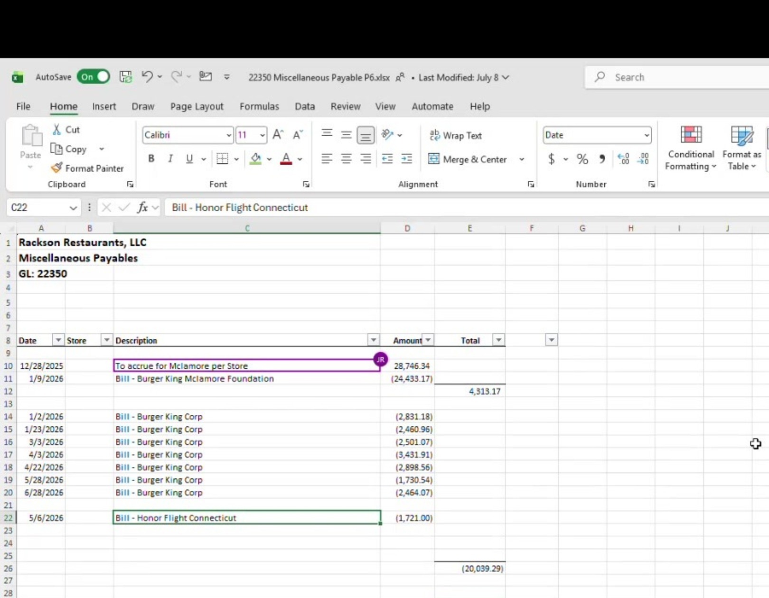Apply Comma Style
Viewport: 769px width, 598px height.
point(602,159)
